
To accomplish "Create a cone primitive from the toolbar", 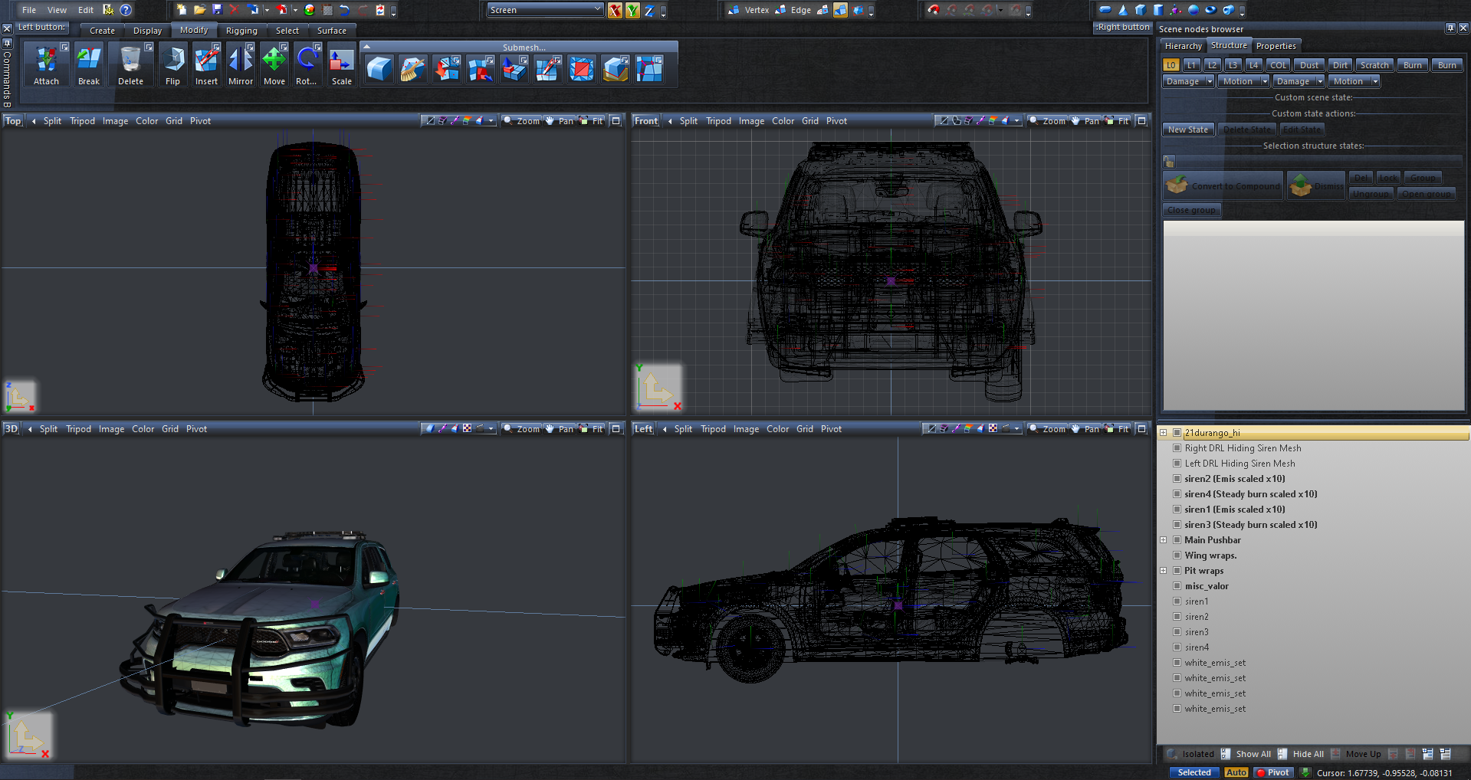I will pyautogui.click(x=1123, y=10).
